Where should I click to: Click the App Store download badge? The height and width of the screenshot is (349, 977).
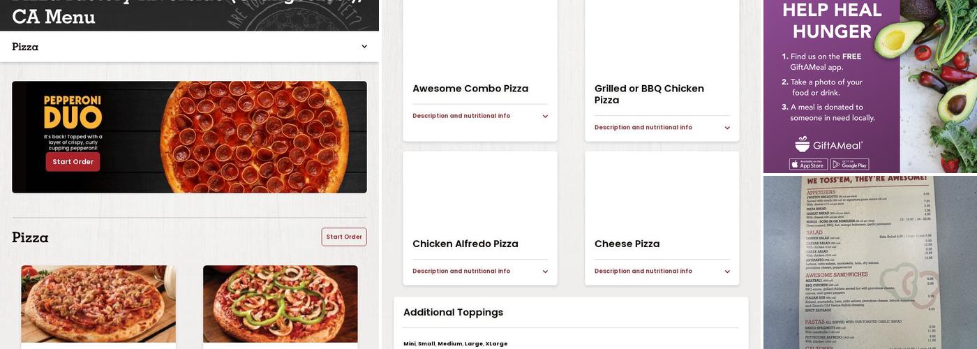point(808,165)
